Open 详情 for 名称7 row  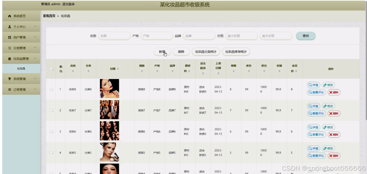coord(313,106)
